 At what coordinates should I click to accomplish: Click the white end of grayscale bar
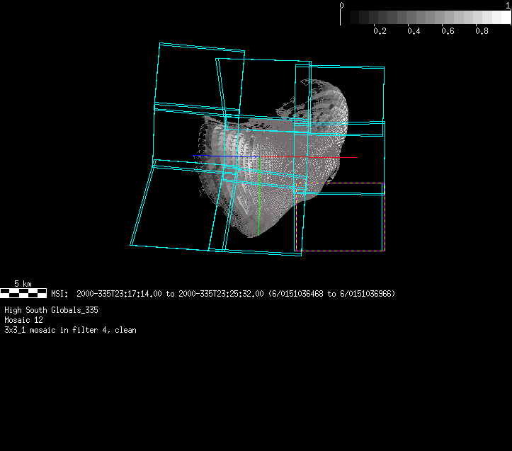click(504, 17)
